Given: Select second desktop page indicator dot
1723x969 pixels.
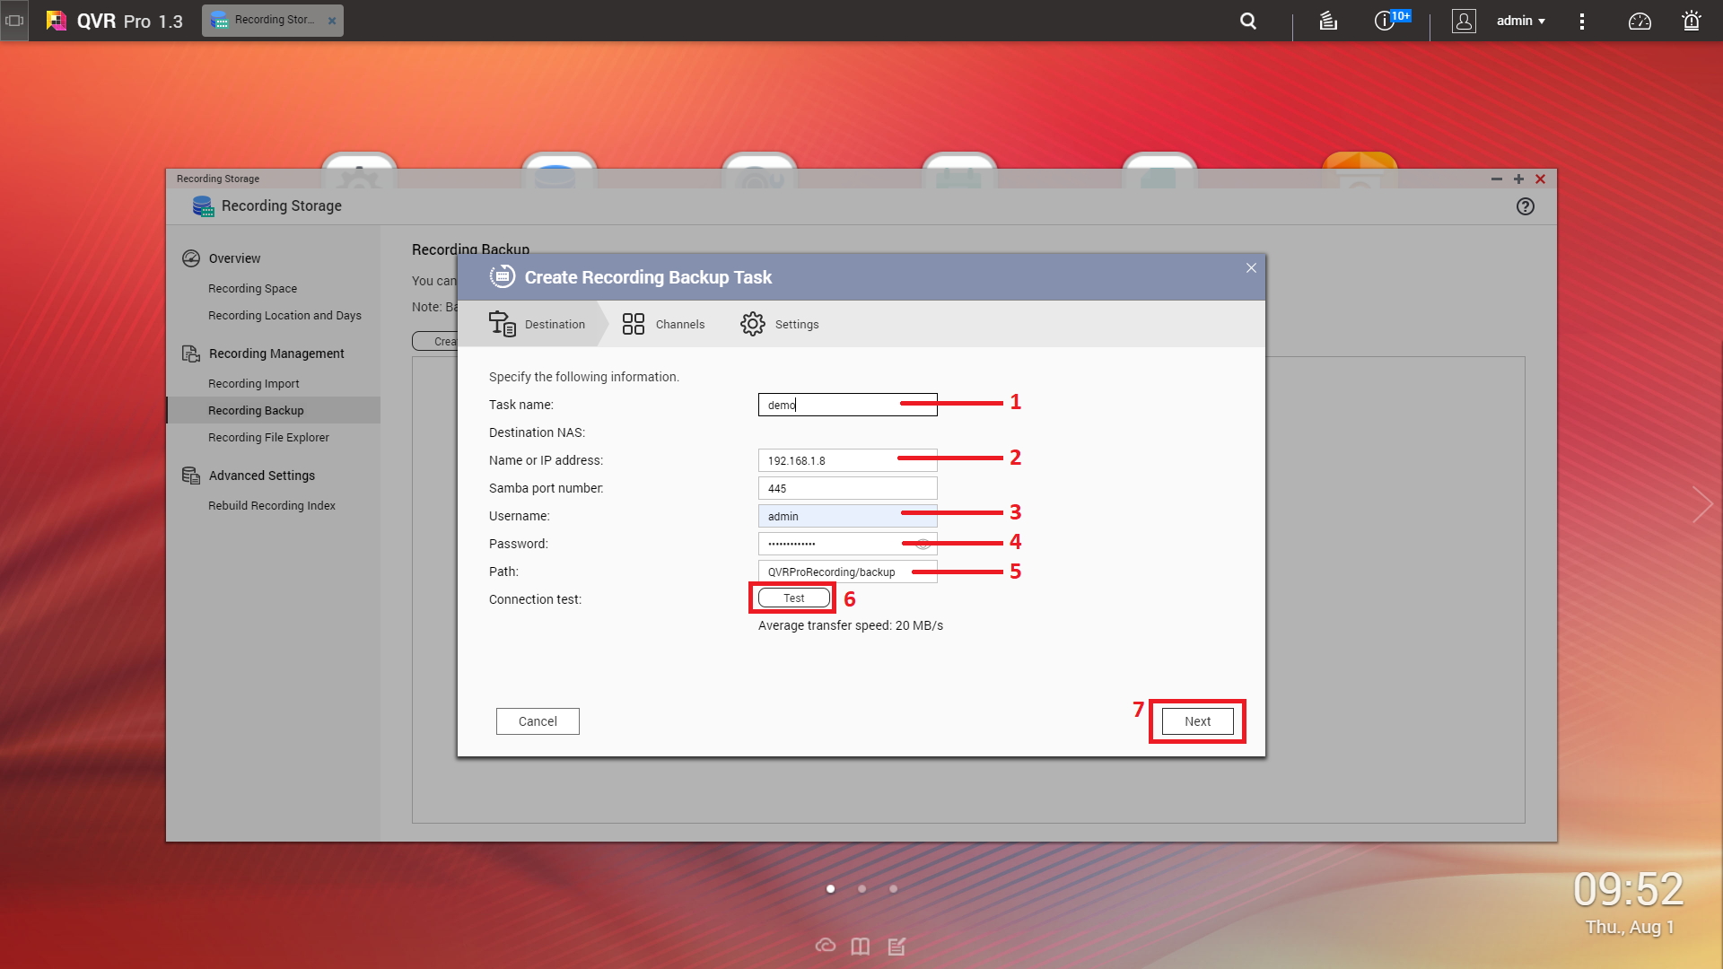Looking at the screenshot, I should point(861,889).
